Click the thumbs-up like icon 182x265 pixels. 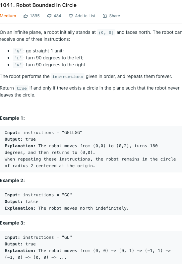26,16
